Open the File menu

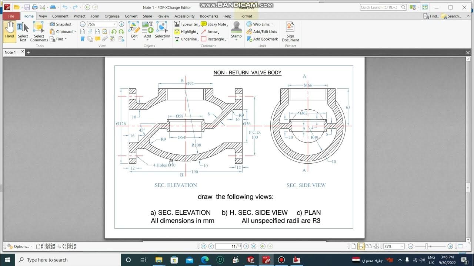(x=11, y=16)
